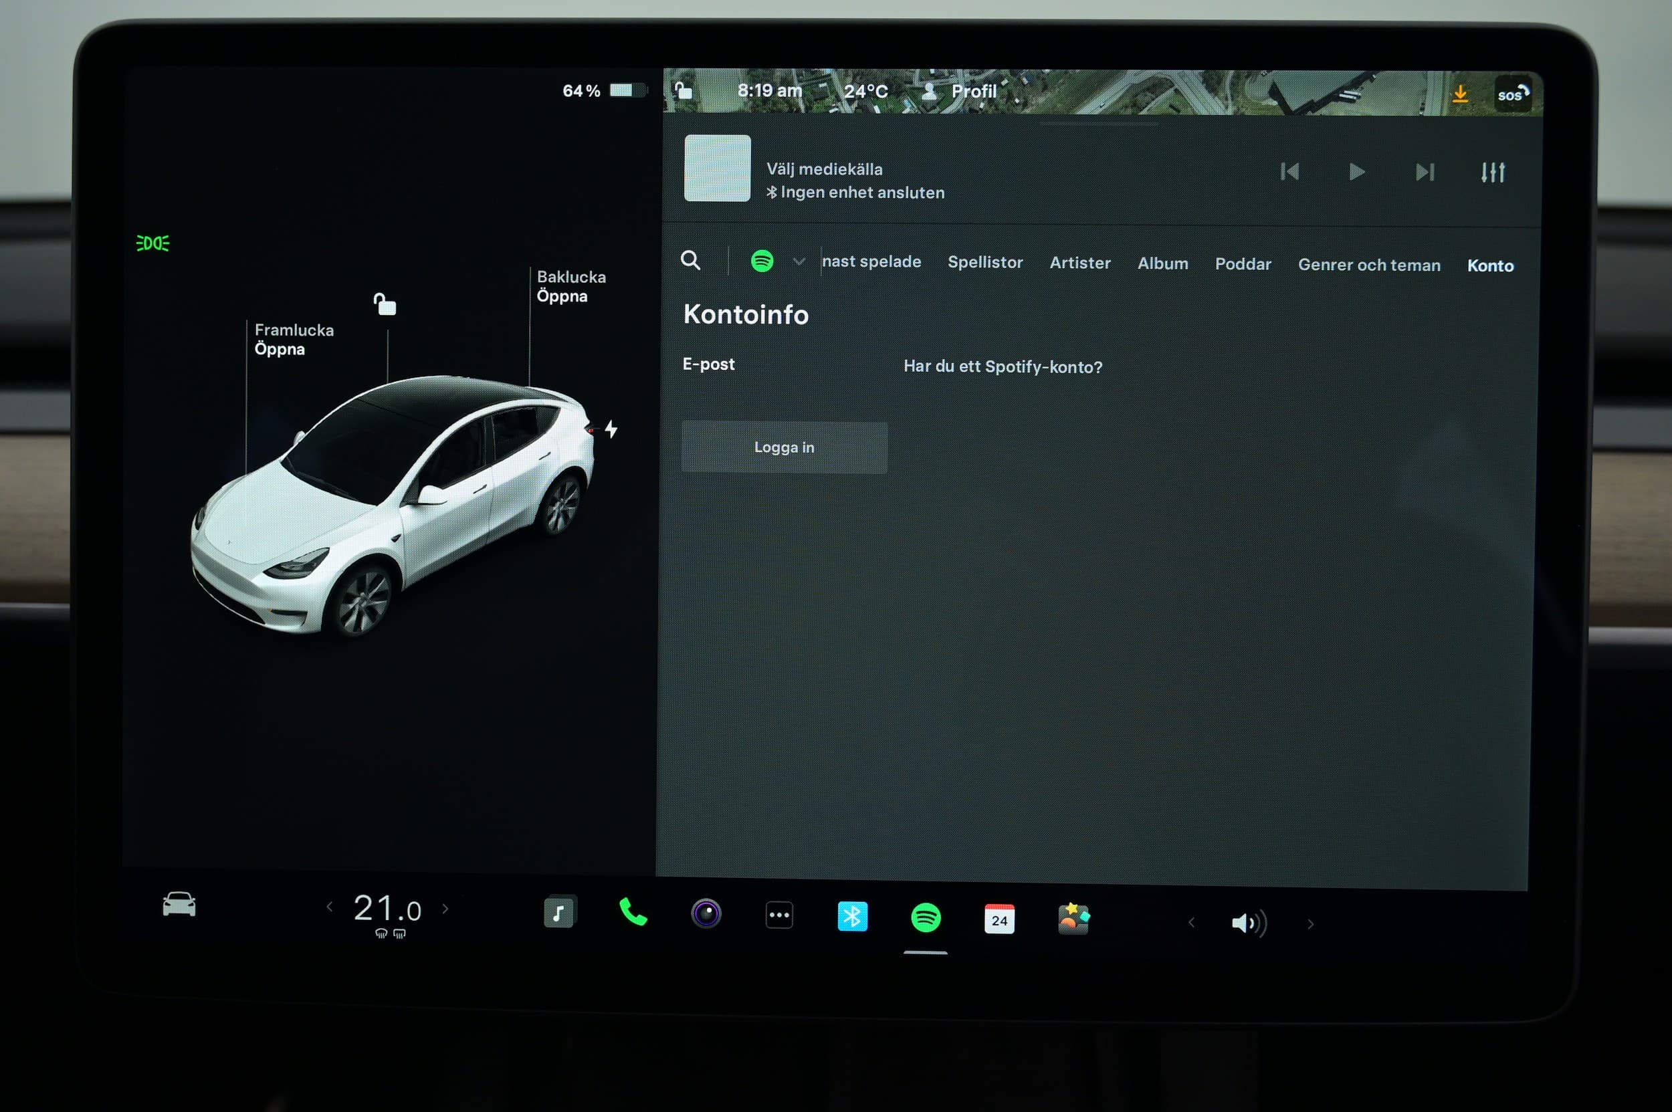1672x1112 pixels.
Task: Open the Calendar app showing 24
Action: pyautogui.click(x=999, y=919)
